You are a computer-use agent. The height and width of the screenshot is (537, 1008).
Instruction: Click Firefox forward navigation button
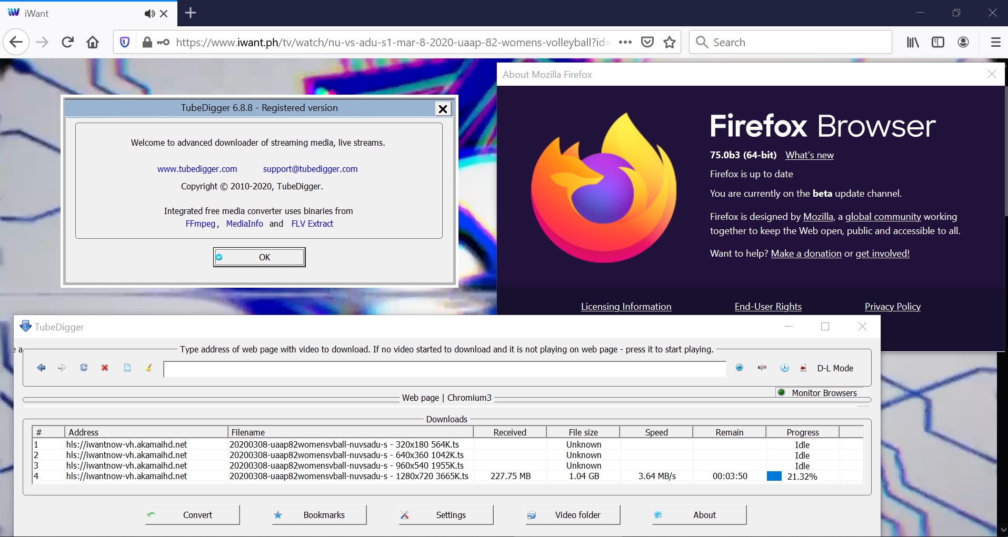(x=42, y=42)
